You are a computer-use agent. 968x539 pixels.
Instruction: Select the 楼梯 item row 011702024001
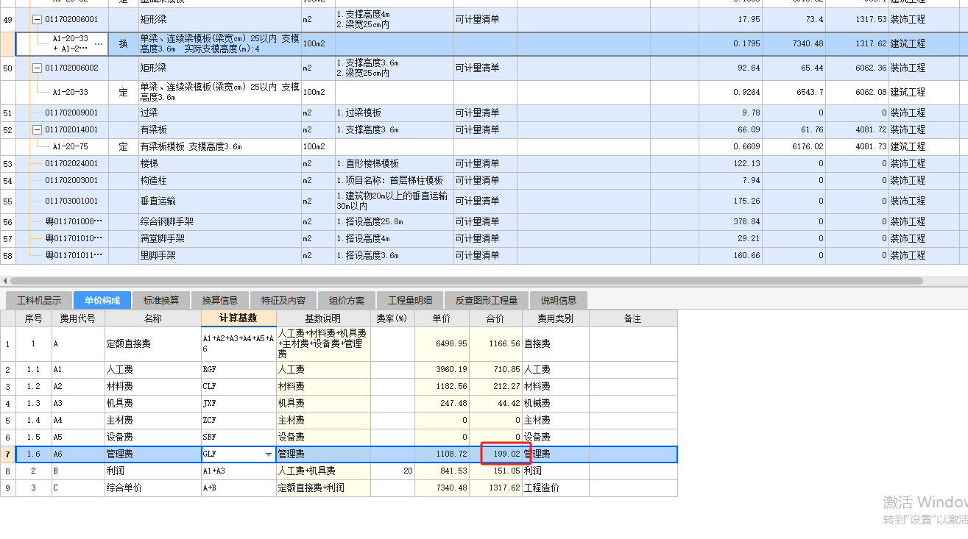point(484,164)
